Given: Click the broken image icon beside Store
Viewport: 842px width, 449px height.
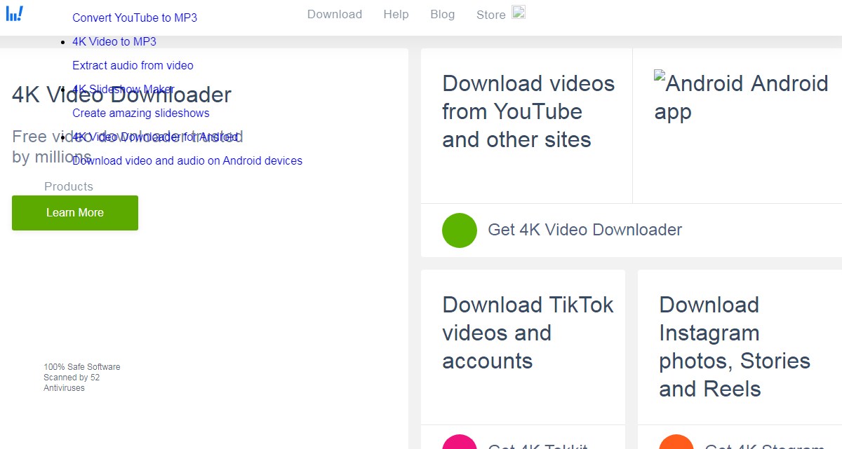Looking at the screenshot, I should click(519, 12).
